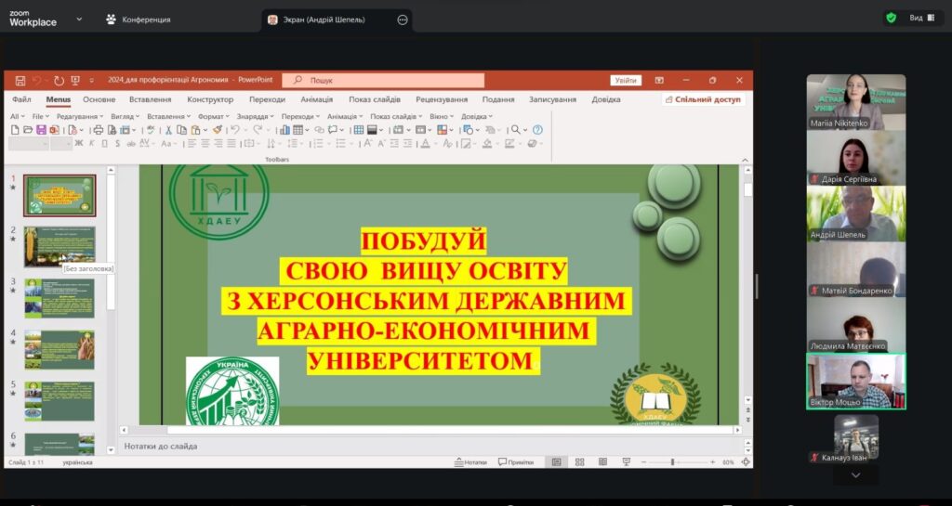The image size is (952, 506).
Task: Click the zoom slider in status bar
Action: point(673,462)
